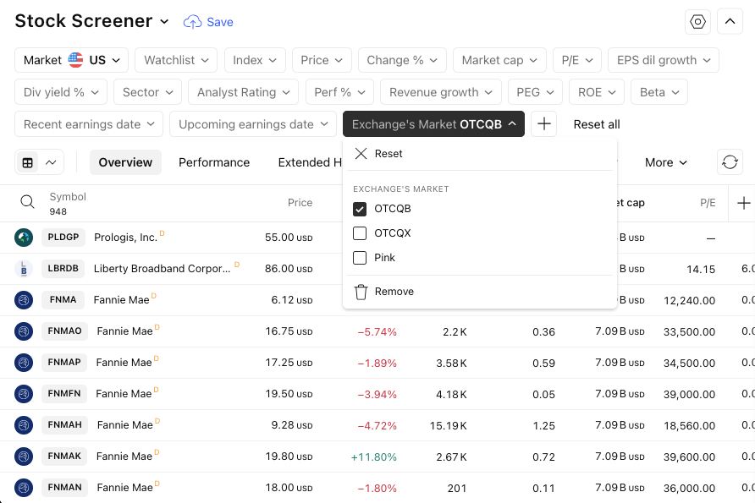Click the FNMAK row logo icon

pyautogui.click(x=24, y=457)
